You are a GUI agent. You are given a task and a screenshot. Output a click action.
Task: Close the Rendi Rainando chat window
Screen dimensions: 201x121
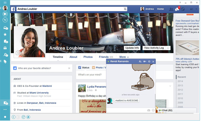[x=153, y=62]
